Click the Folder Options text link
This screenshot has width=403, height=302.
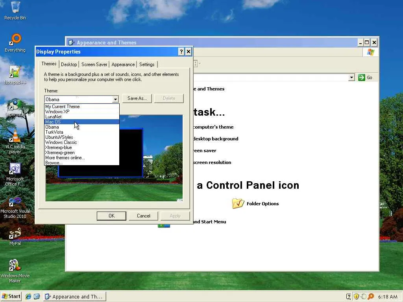point(263,204)
